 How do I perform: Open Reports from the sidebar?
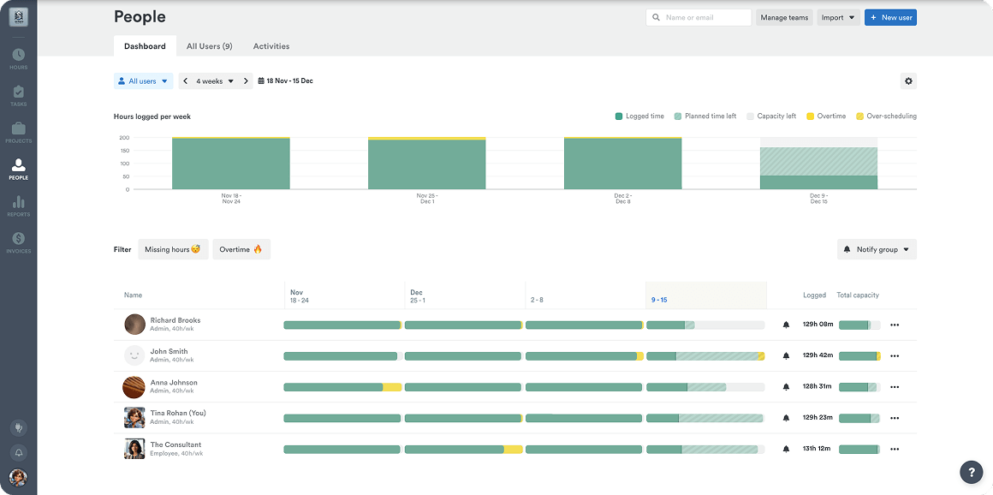click(18, 206)
